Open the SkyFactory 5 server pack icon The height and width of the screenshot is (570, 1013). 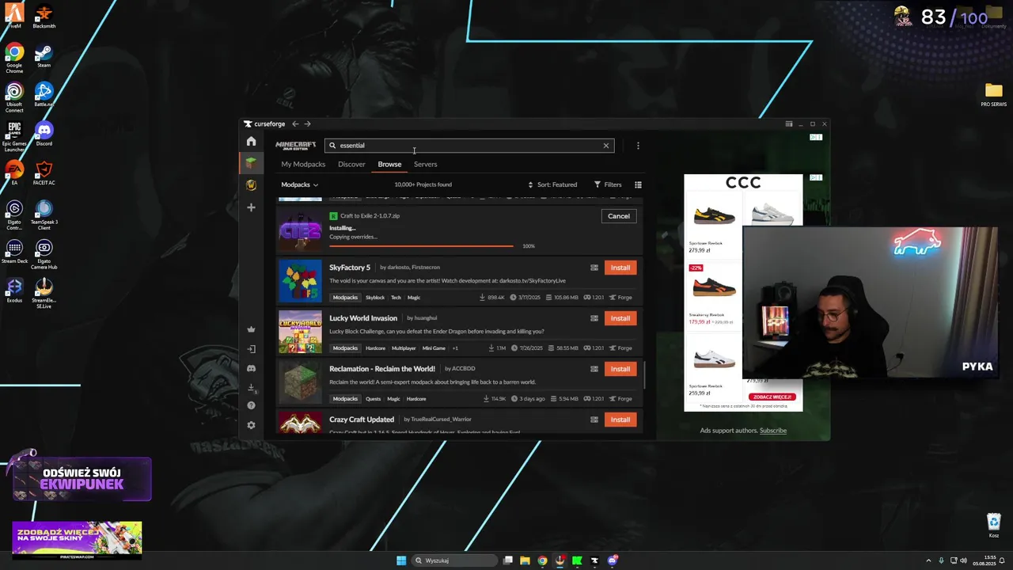[x=594, y=268]
